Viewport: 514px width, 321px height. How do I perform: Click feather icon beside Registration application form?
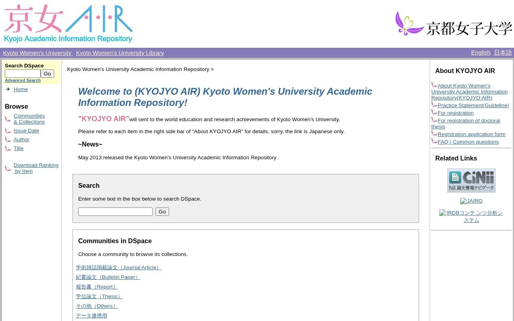pos(434,134)
